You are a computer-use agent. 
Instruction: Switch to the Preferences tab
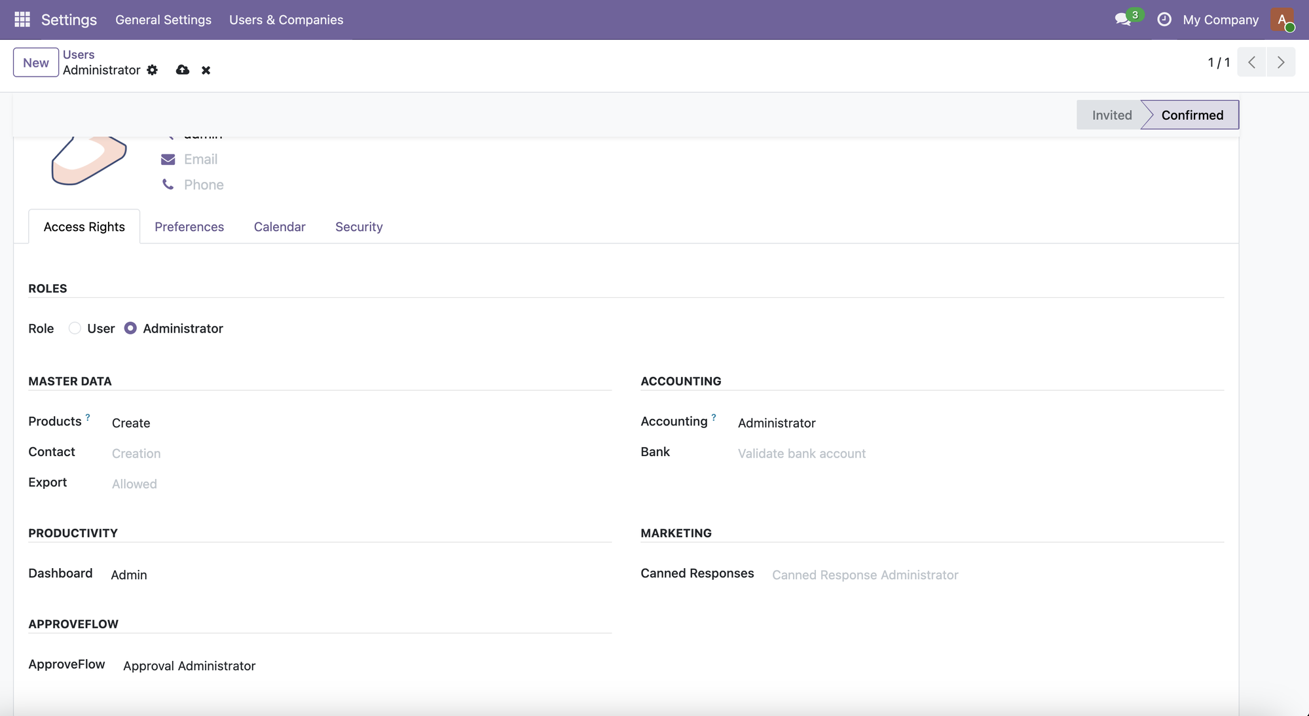189,226
